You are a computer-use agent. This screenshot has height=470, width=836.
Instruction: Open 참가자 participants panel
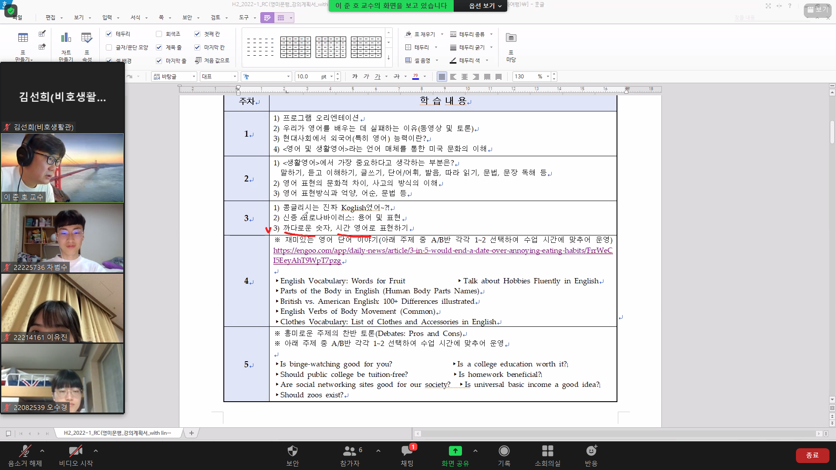click(350, 451)
